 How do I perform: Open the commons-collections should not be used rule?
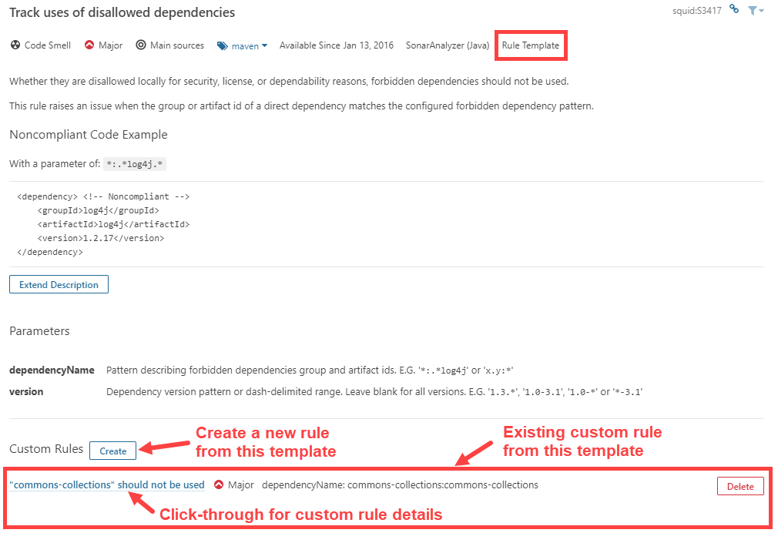click(x=107, y=485)
